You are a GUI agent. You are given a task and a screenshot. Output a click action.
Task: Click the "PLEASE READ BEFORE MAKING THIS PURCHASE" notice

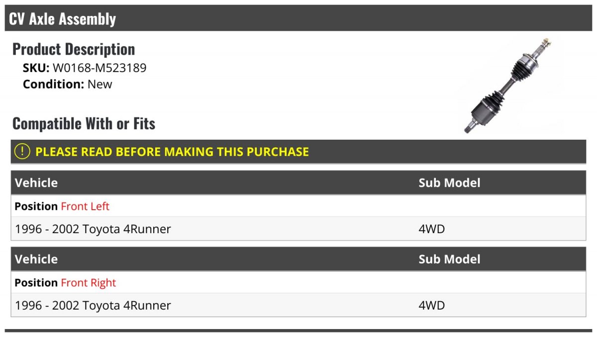coord(172,152)
